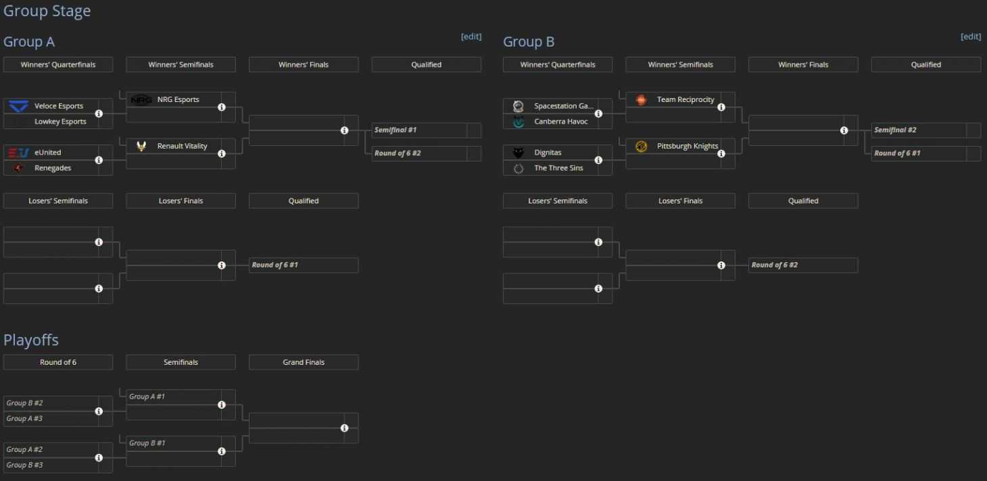
Task: Select the eUnited team name
Action: pos(47,153)
